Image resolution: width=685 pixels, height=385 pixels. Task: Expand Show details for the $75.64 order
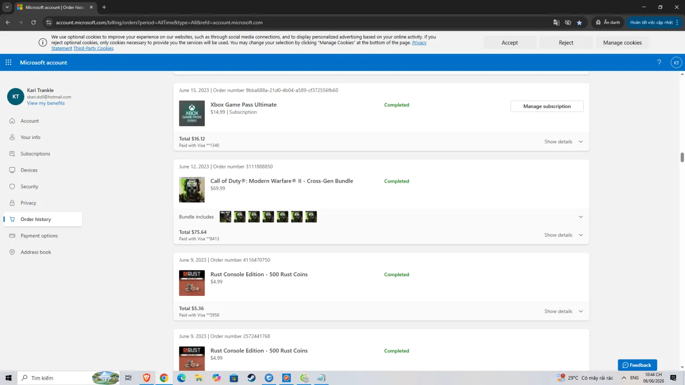tap(564, 235)
